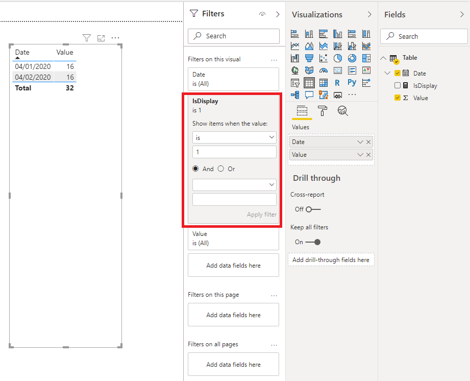
Task: Select the Or radio button
Action: tap(221, 169)
